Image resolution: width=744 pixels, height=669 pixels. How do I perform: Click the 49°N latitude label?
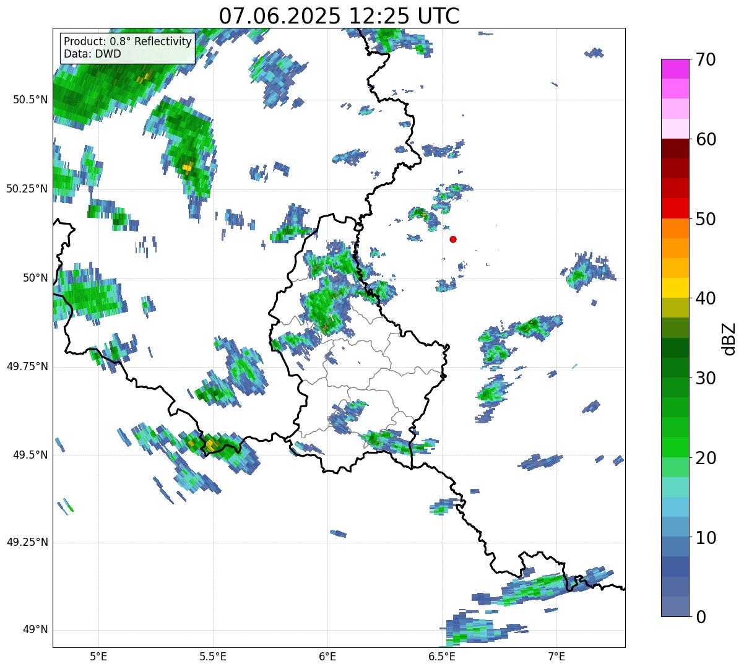(x=35, y=630)
